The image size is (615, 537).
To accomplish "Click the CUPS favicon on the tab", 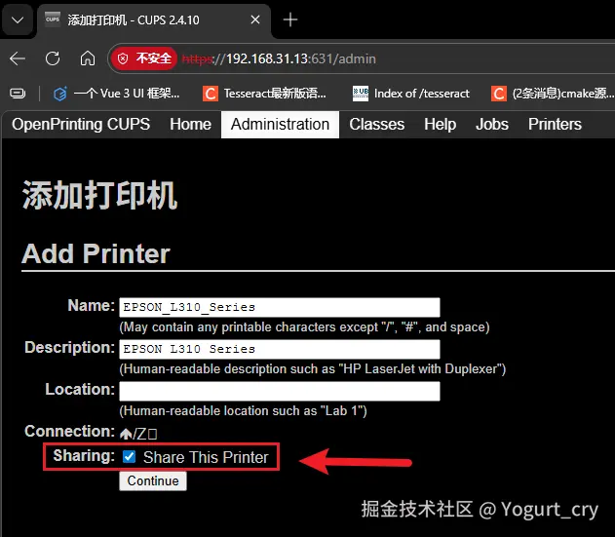I will pyautogui.click(x=53, y=19).
